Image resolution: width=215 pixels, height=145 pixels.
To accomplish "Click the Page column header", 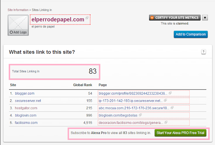I will click(103, 85).
